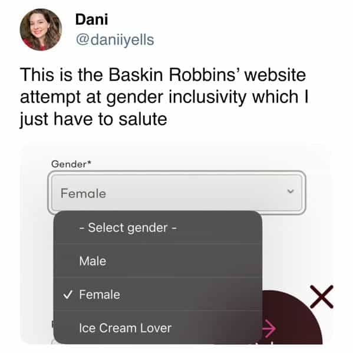Select the checked Female option
This screenshot has width=353, height=353.
[157, 295]
